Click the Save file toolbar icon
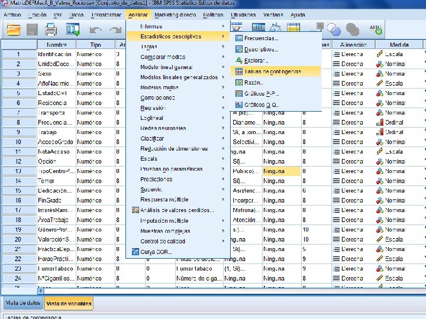 tap(32, 30)
